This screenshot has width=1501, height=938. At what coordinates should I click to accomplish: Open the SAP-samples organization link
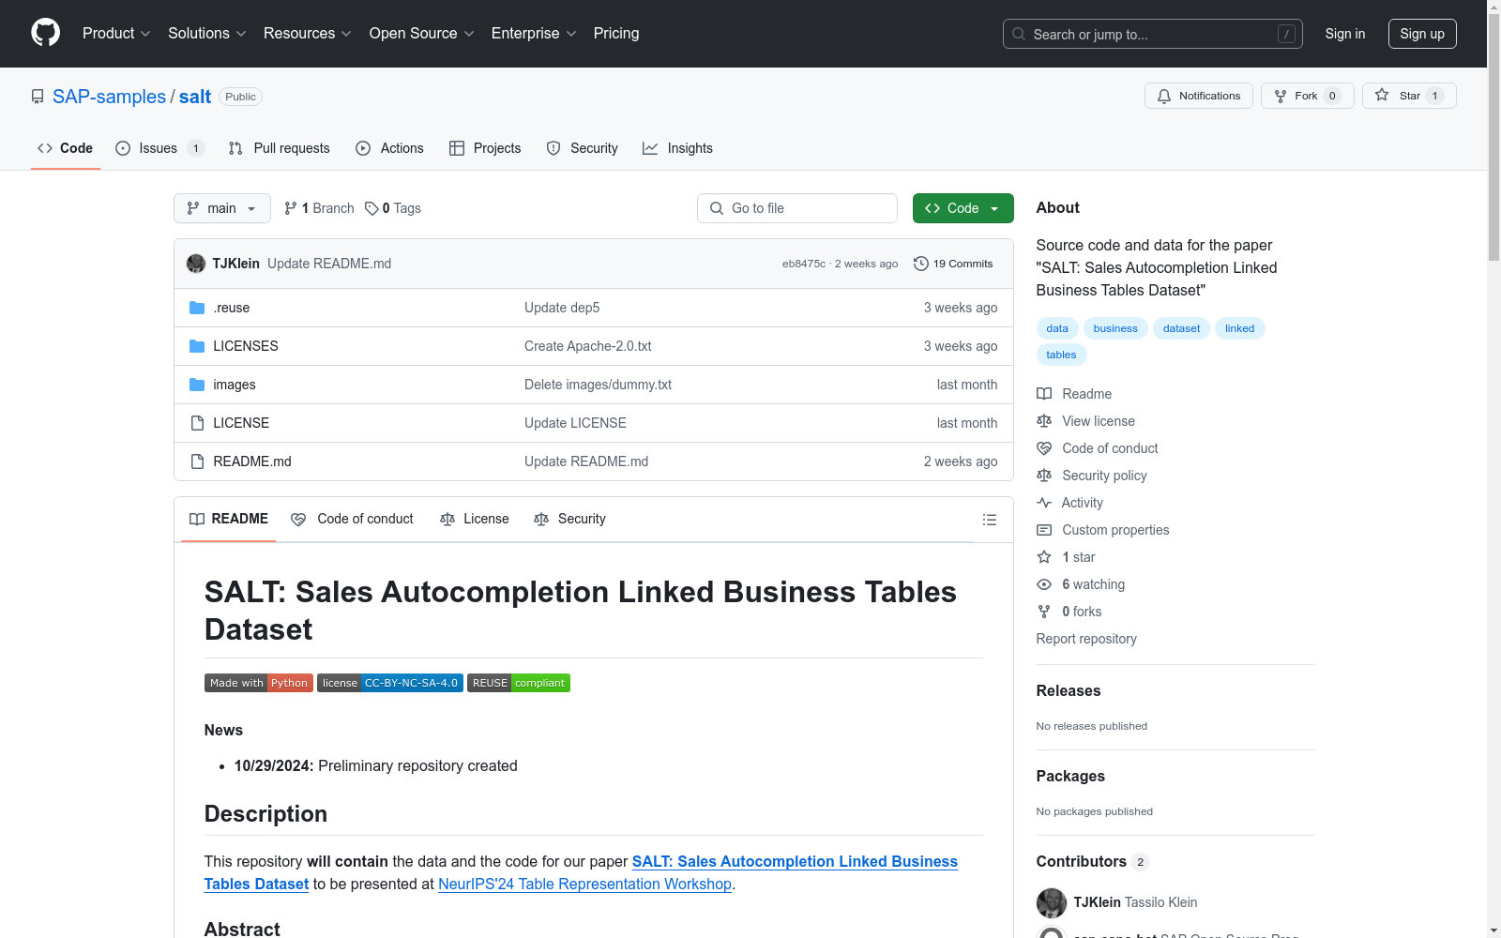(x=109, y=97)
